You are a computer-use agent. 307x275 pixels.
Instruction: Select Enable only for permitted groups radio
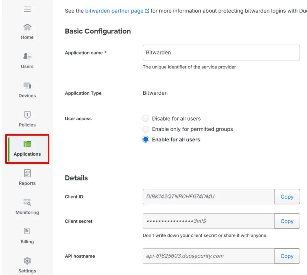pos(146,129)
